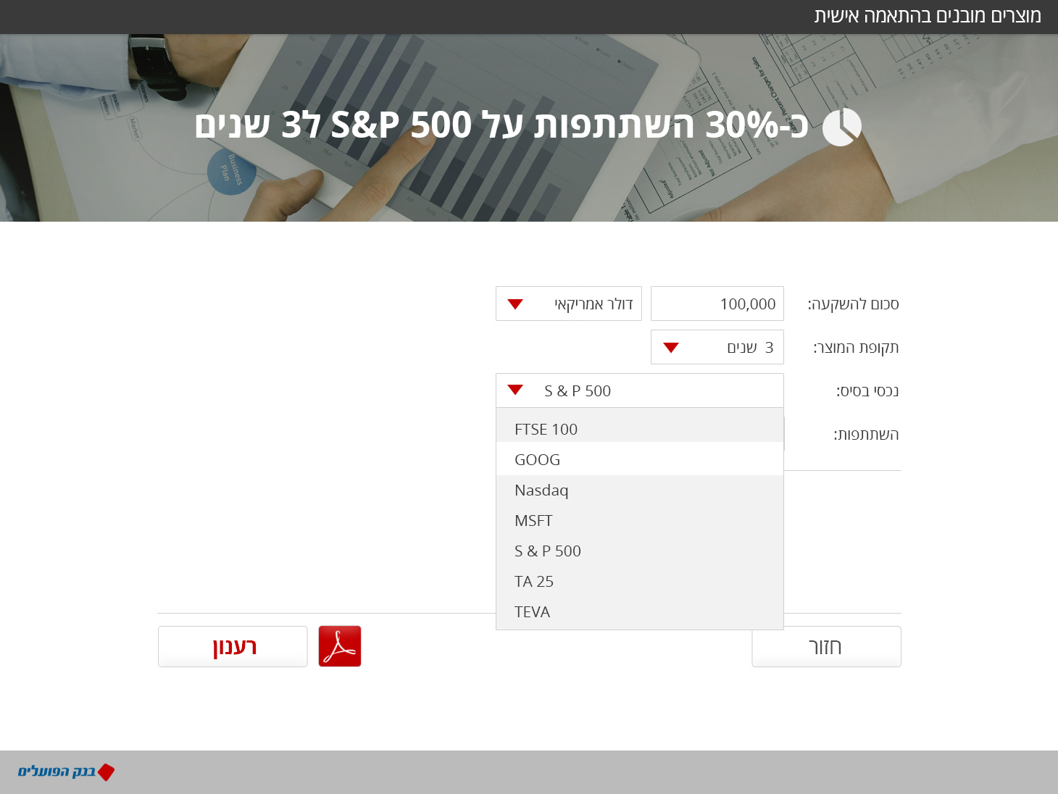Screen dimensions: 1058x794
Task: Click the מוצרים מובנים בהתאמה אישית header title
Action: coord(928,16)
